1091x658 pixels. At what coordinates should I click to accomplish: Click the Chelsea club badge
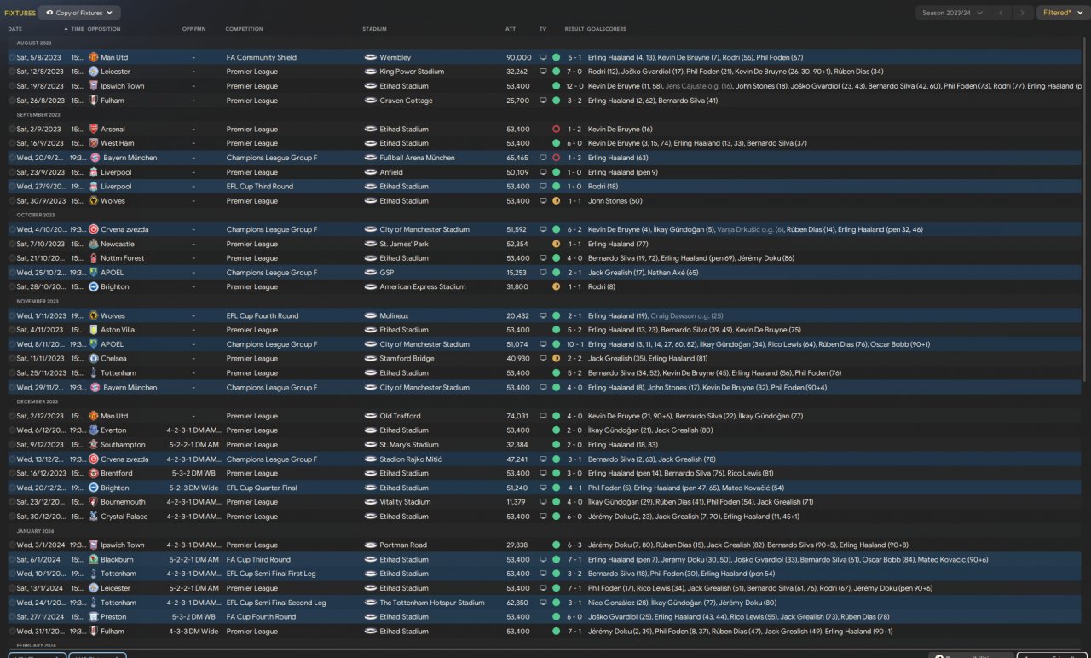tap(94, 359)
